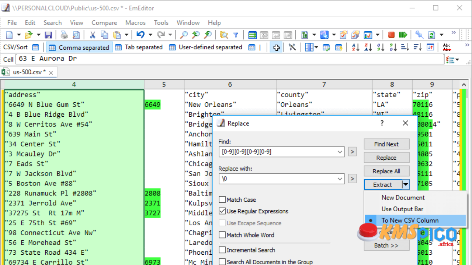Open the Edit menu
Viewport: 472px width, 265px height.
pos(30,23)
